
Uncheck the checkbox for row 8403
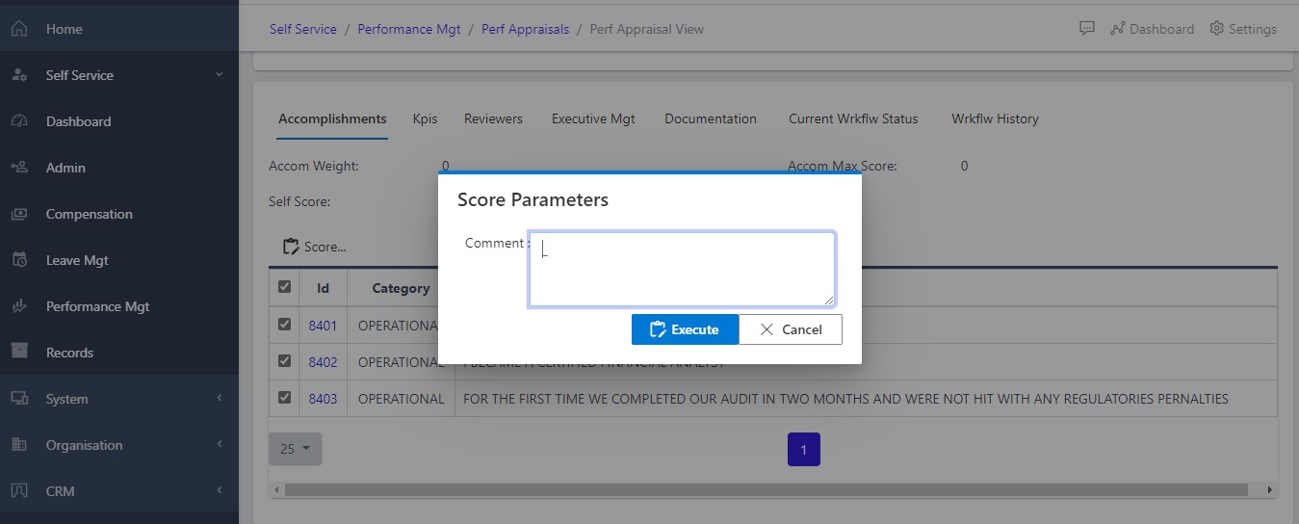coord(284,397)
